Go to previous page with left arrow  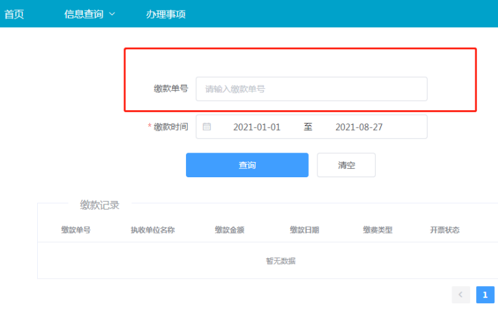click(x=461, y=295)
